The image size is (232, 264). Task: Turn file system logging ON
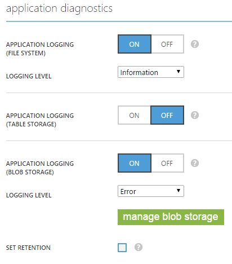pyautogui.click(x=135, y=44)
